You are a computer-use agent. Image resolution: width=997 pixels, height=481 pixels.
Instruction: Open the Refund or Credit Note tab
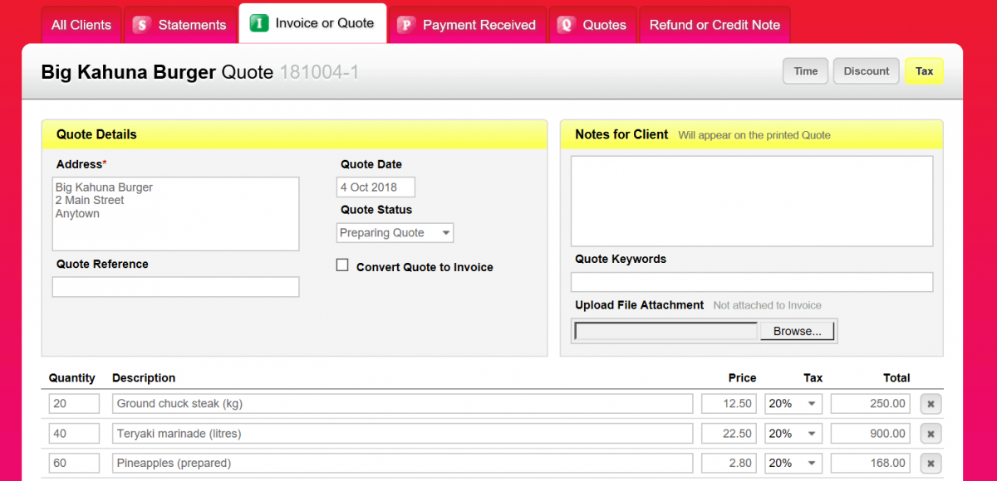[715, 25]
